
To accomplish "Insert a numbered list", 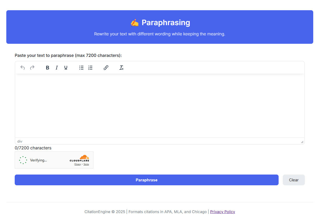I will (x=90, y=68).
